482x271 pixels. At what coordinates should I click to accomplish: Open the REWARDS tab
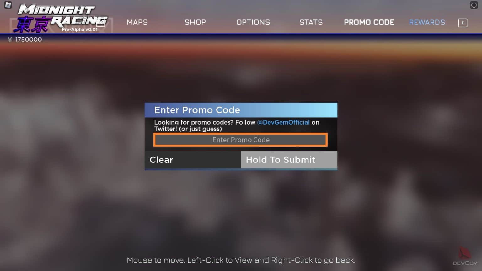tap(427, 22)
